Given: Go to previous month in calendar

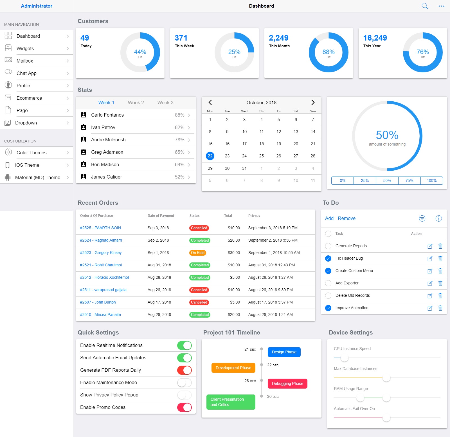Looking at the screenshot, I should tap(210, 102).
